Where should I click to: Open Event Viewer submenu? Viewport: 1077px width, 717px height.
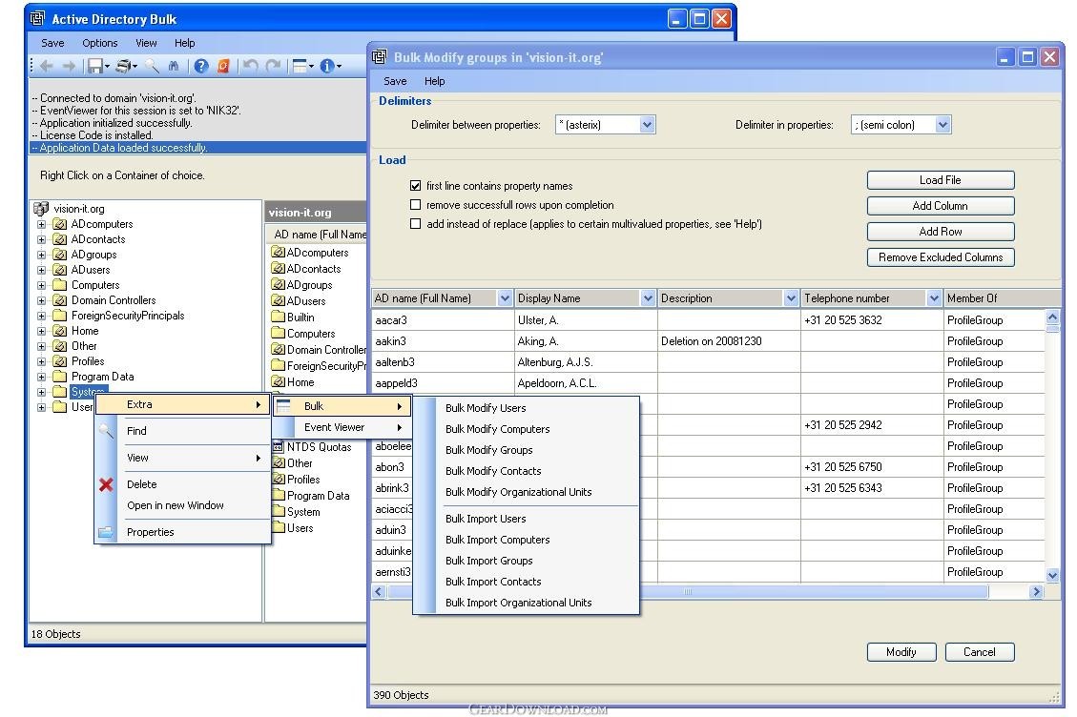click(x=342, y=427)
